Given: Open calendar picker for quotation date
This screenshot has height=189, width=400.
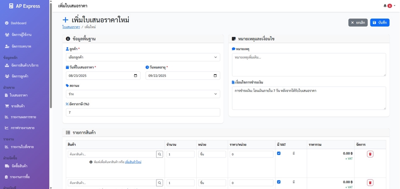Looking at the screenshot, I should [x=135, y=76].
